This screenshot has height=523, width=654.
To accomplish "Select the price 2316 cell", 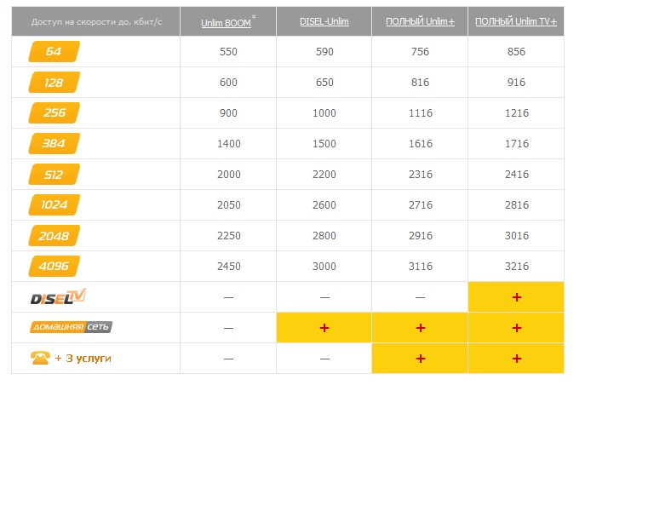I will pos(421,175).
